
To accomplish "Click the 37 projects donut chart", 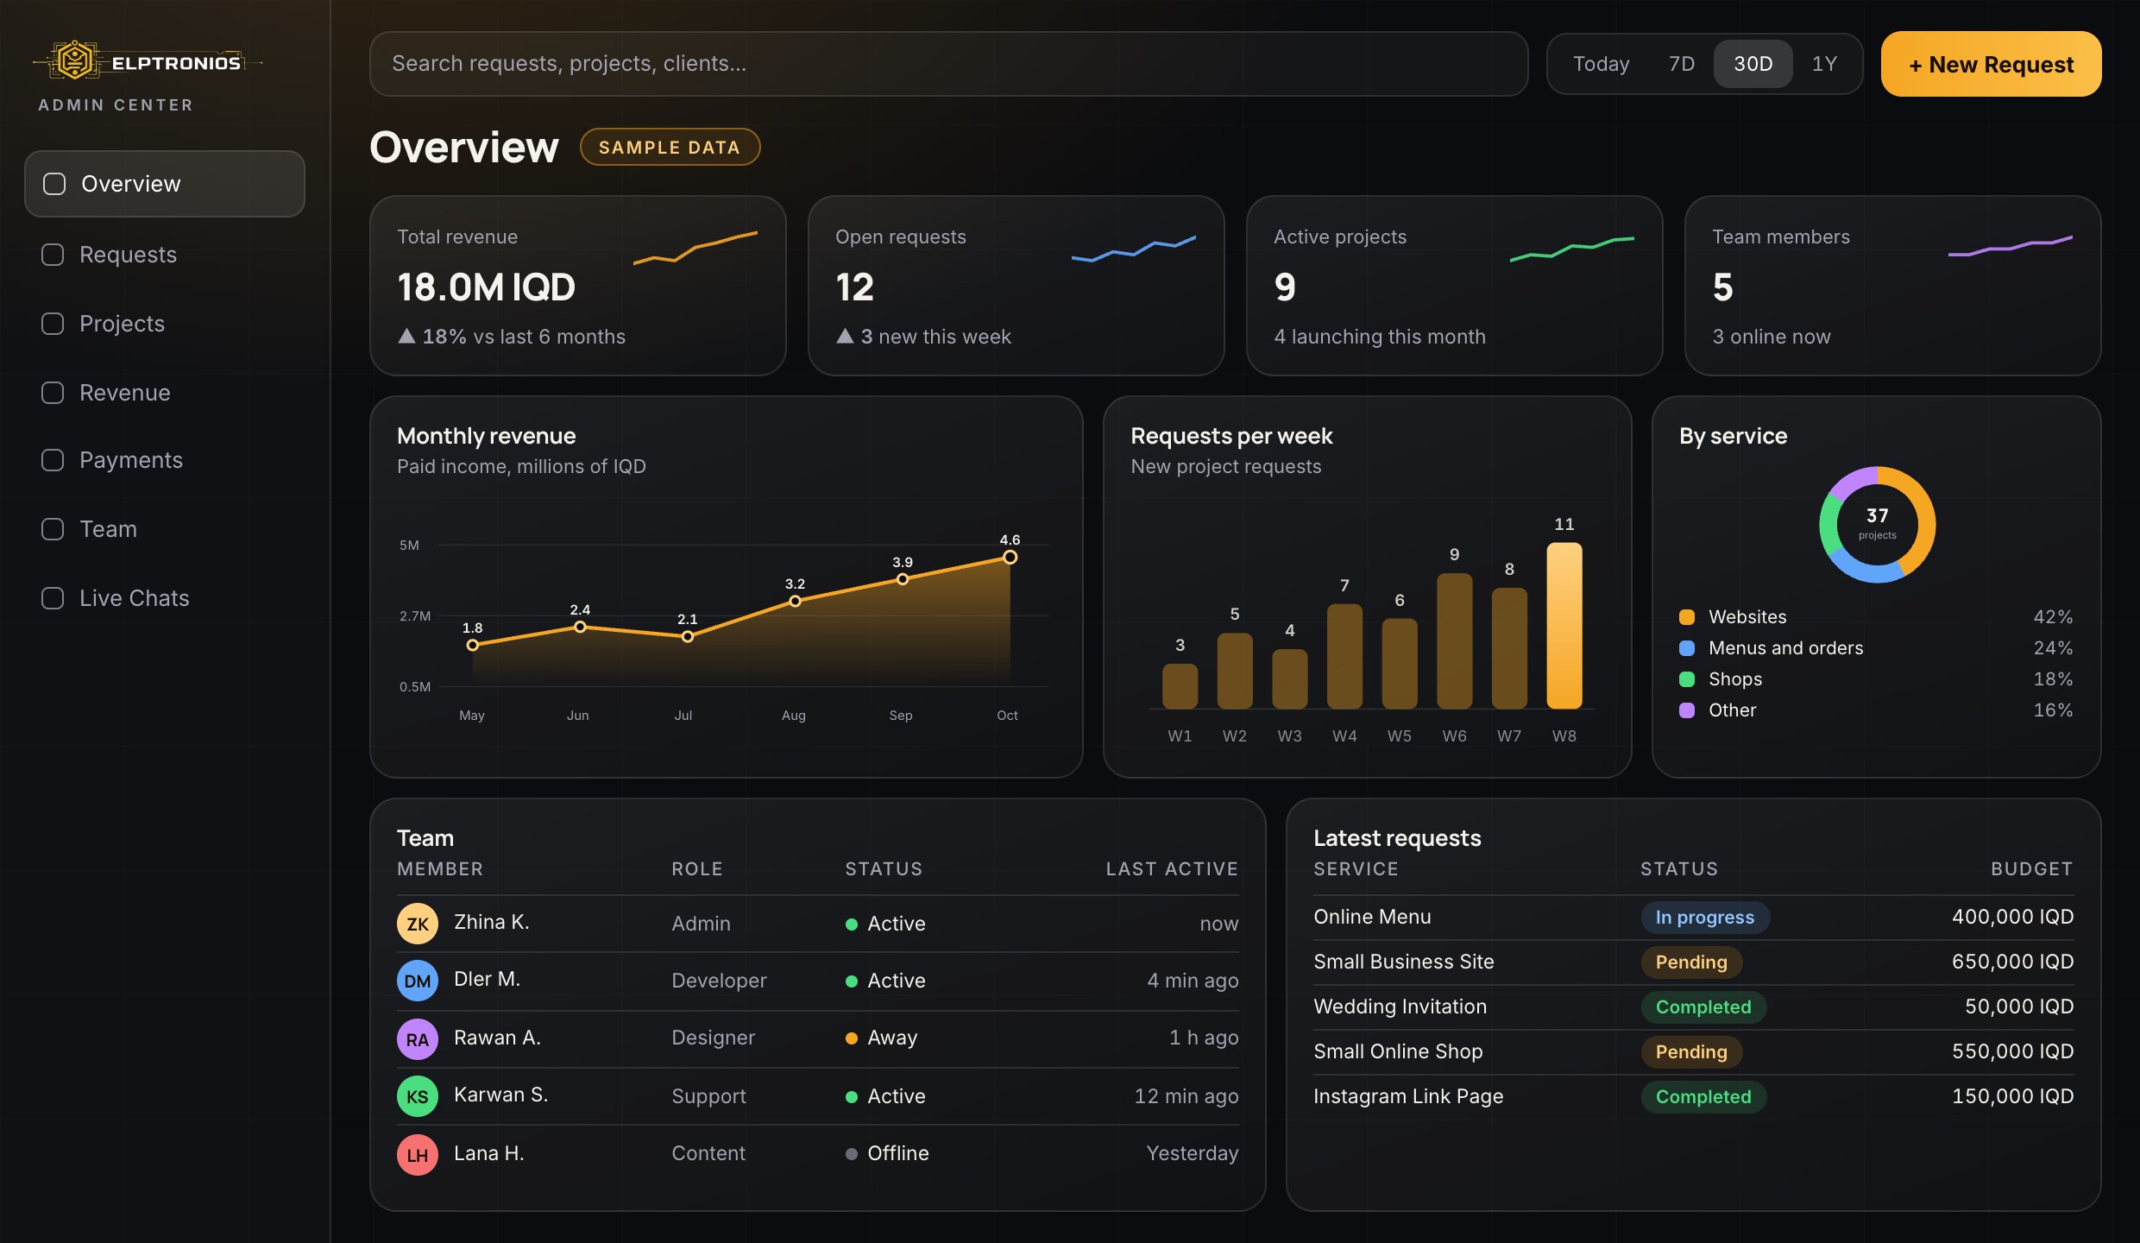I will click(x=1877, y=524).
